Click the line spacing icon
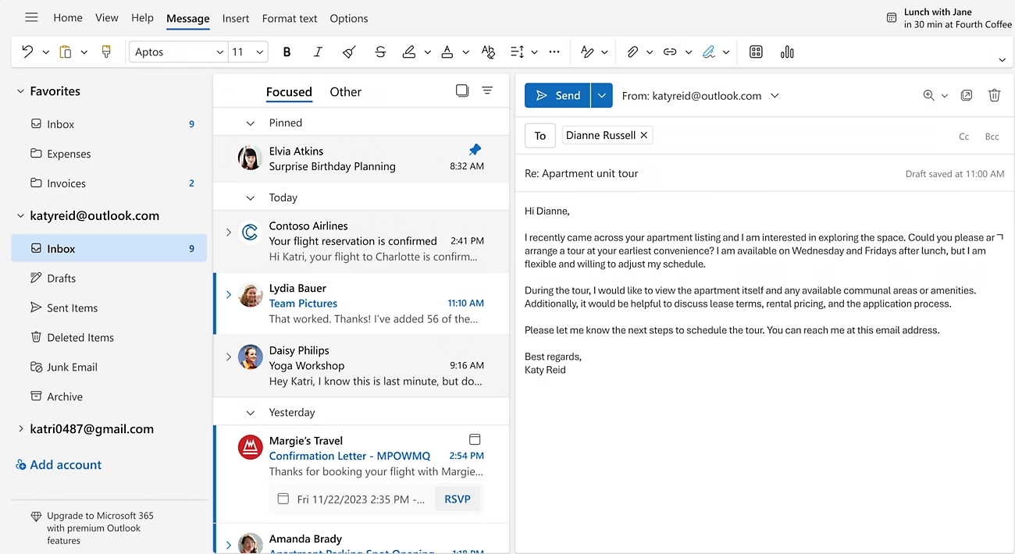 (517, 51)
